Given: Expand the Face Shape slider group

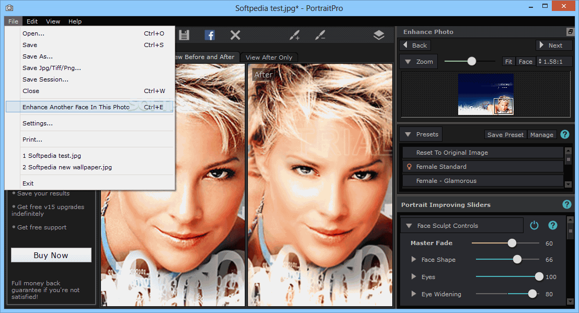Looking at the screenshot, I should coord(414,260).
